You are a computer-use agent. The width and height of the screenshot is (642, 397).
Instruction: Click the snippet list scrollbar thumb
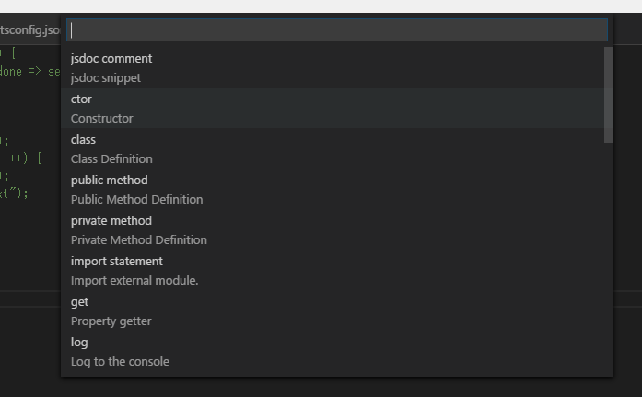coord(608,95)
